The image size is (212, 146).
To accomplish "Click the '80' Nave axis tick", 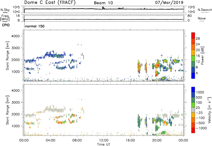I will click(189, 16).
